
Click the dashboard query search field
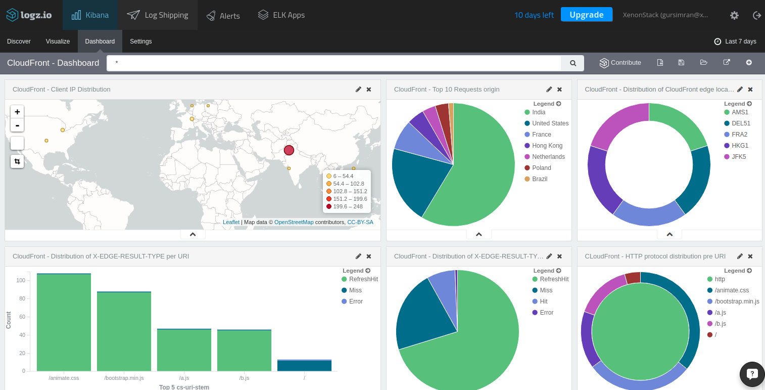pyautogui.click(x=333, y=63)
